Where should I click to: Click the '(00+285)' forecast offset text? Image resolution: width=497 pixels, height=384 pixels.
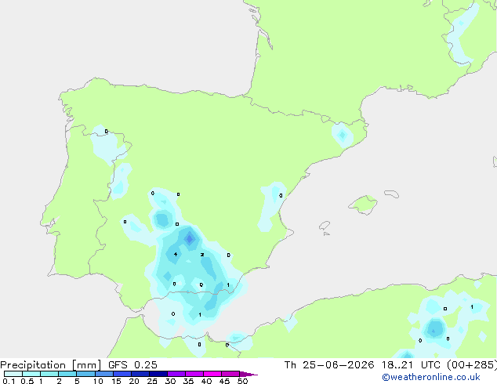[x=472, y=365]
